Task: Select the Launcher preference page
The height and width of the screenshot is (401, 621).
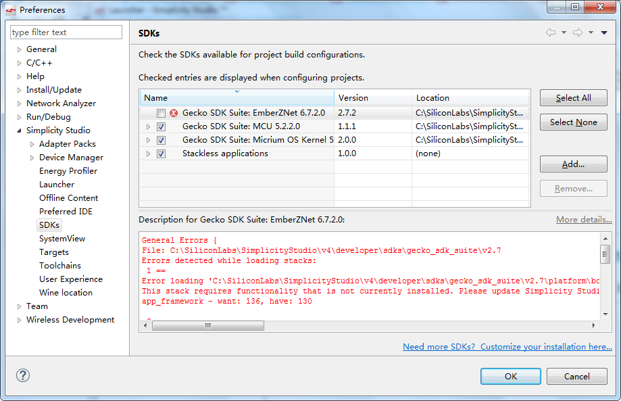Action: pyautogui.click(x=57, y=184)
